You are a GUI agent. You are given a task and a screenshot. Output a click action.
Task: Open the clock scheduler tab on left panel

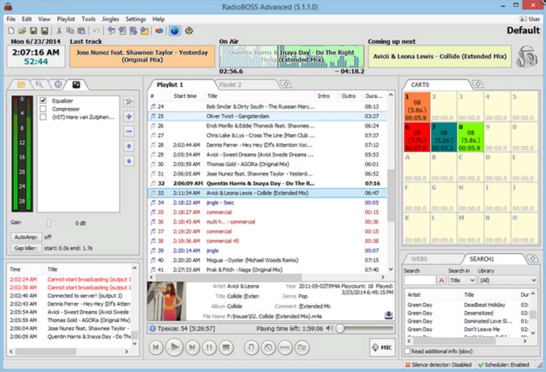pyautogui.click(x=58, y=84)
